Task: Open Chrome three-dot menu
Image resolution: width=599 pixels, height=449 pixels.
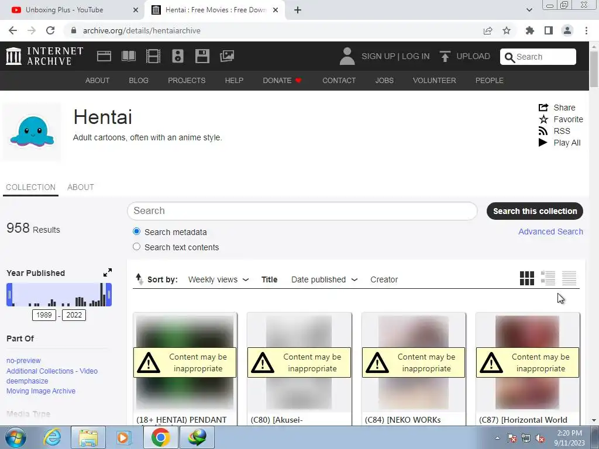Action: (x=586, y=30)
